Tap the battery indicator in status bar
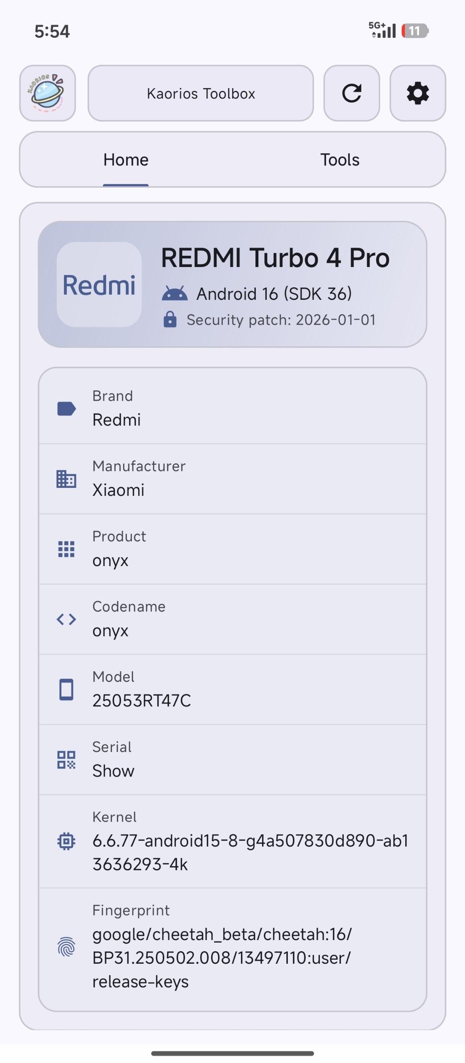Screen dimensions: 465x1063 click(414, 31)
